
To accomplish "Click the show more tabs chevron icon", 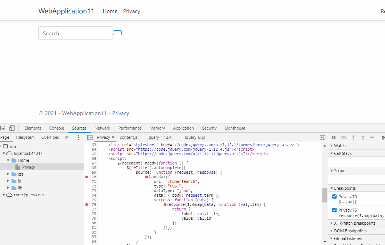I will 66,137.
